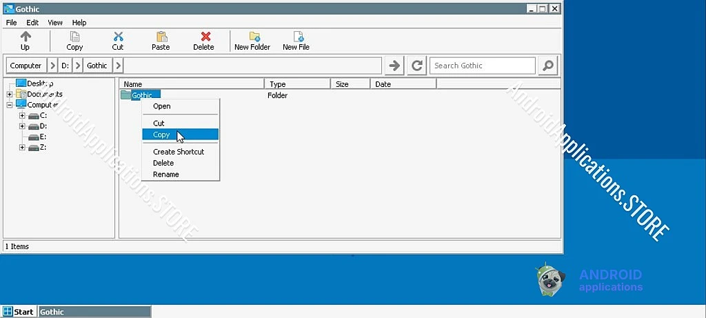
Task: Click the Up arrow toolbar icon
Action: [x=25, y=37]
